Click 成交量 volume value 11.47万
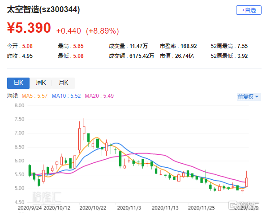 pos(139,46)
